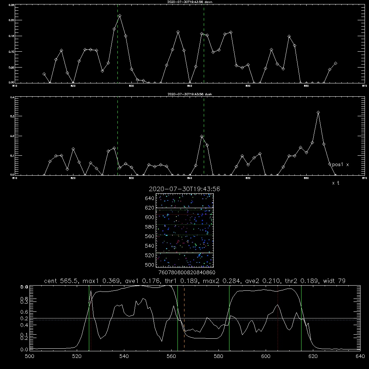
Task: Click the 'pos1 x' label
Action: pyautogui.click(x=340, y=165)
